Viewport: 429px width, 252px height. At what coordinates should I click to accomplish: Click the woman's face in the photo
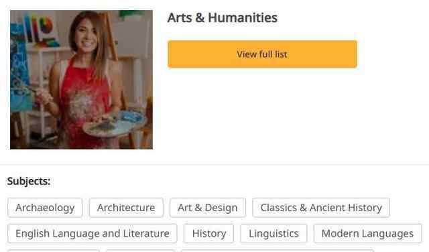point(87,36)
